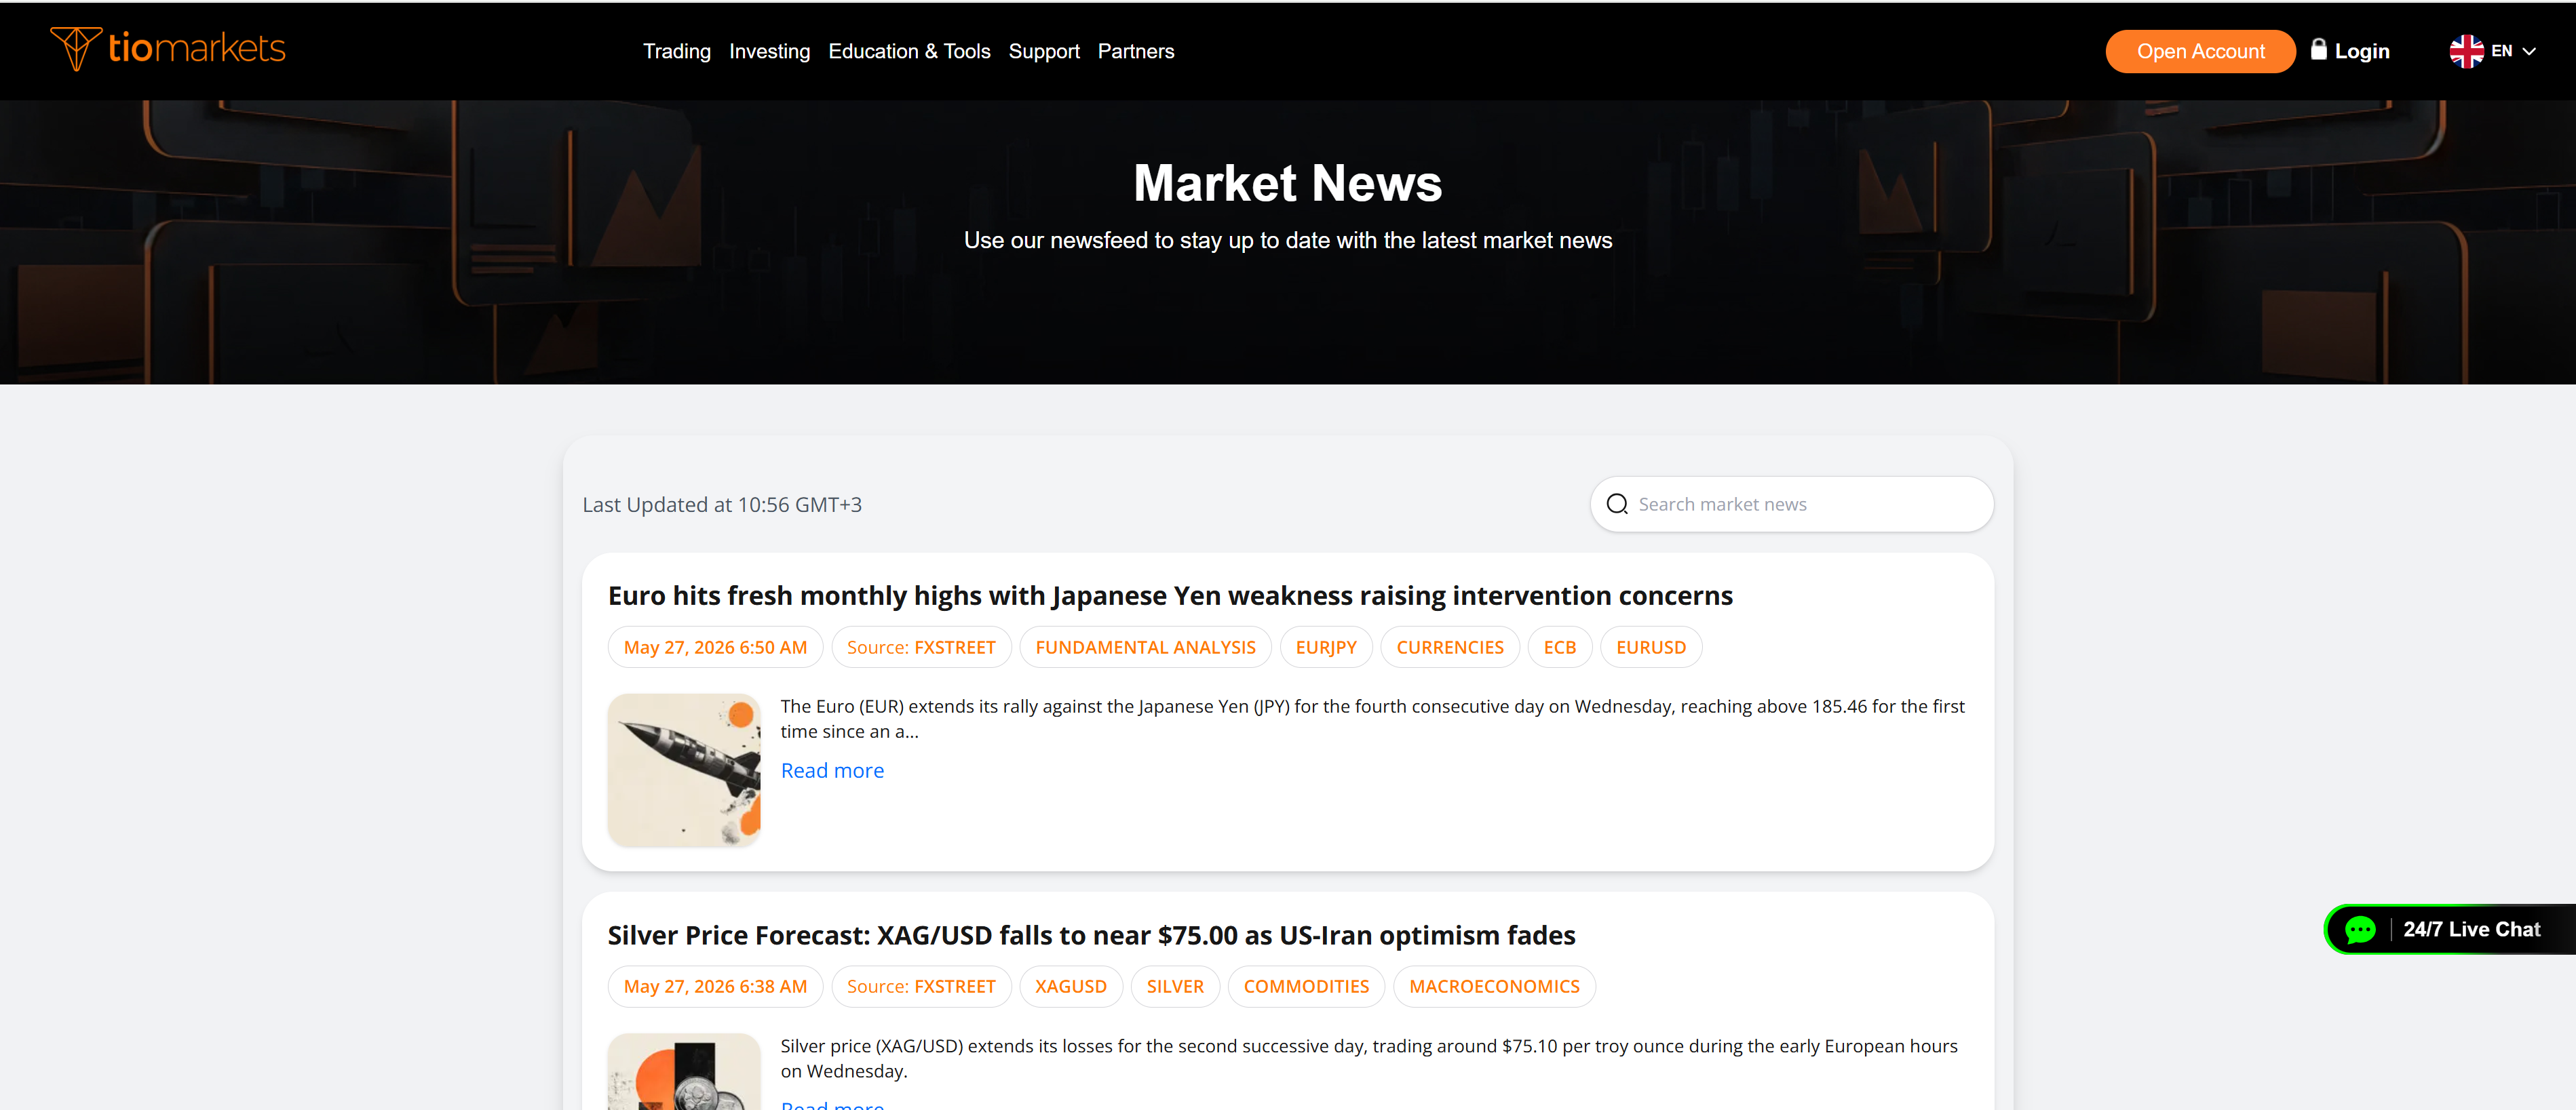Click the Euro article summary paragraph
This screenshot has width=2576, height=1110.
click(1372, 718)
